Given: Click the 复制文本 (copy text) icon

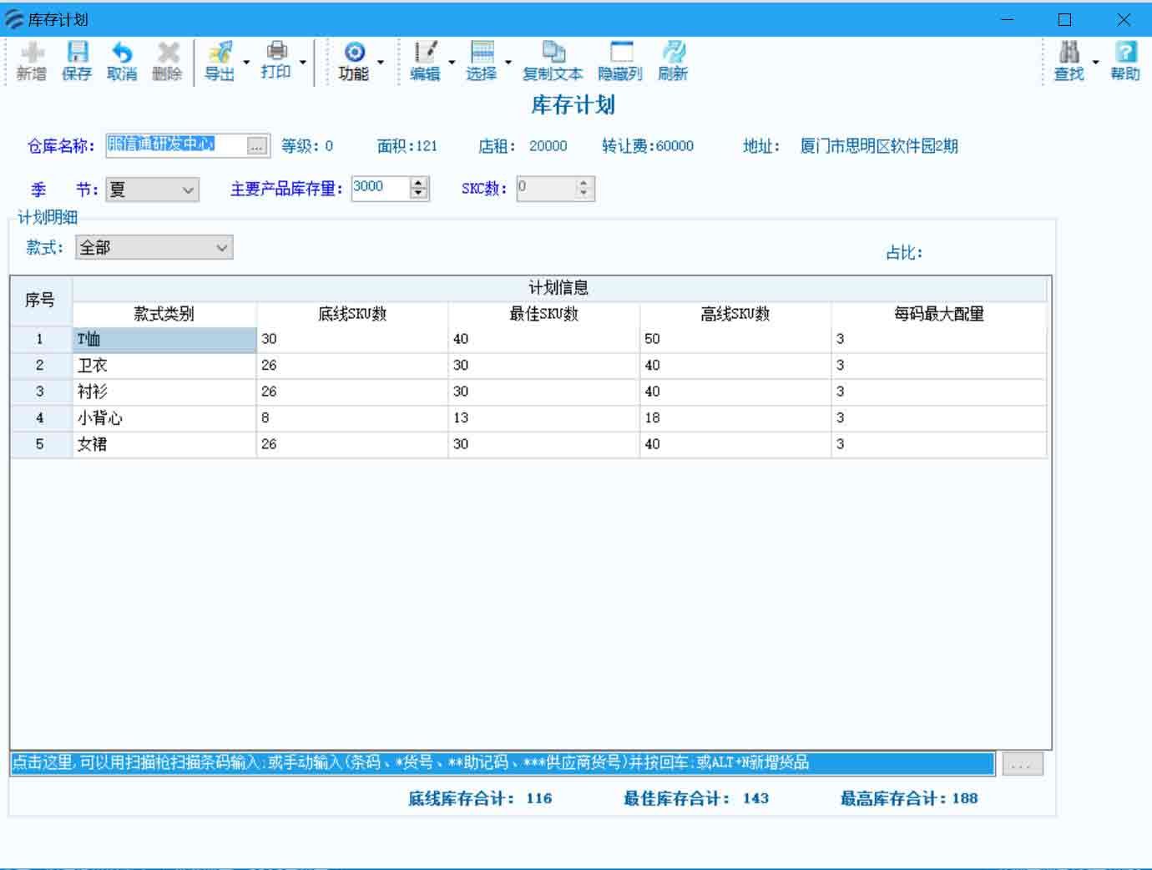Looking at the screenshot, I should [553, 61].
